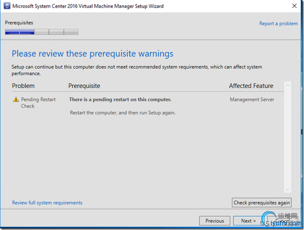304x230 pixels.
Task: Proceed using the Next > button
Action: click(248, 221)
